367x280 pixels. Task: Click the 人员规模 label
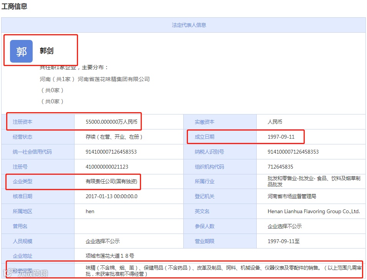(x=22, y=241)
